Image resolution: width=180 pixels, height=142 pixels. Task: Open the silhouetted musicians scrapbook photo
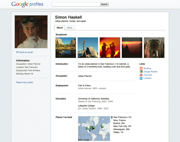click(x=110, y=48)
